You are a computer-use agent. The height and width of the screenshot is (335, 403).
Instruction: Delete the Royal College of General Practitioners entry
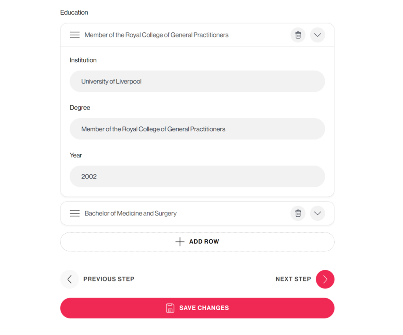[298, 35]
